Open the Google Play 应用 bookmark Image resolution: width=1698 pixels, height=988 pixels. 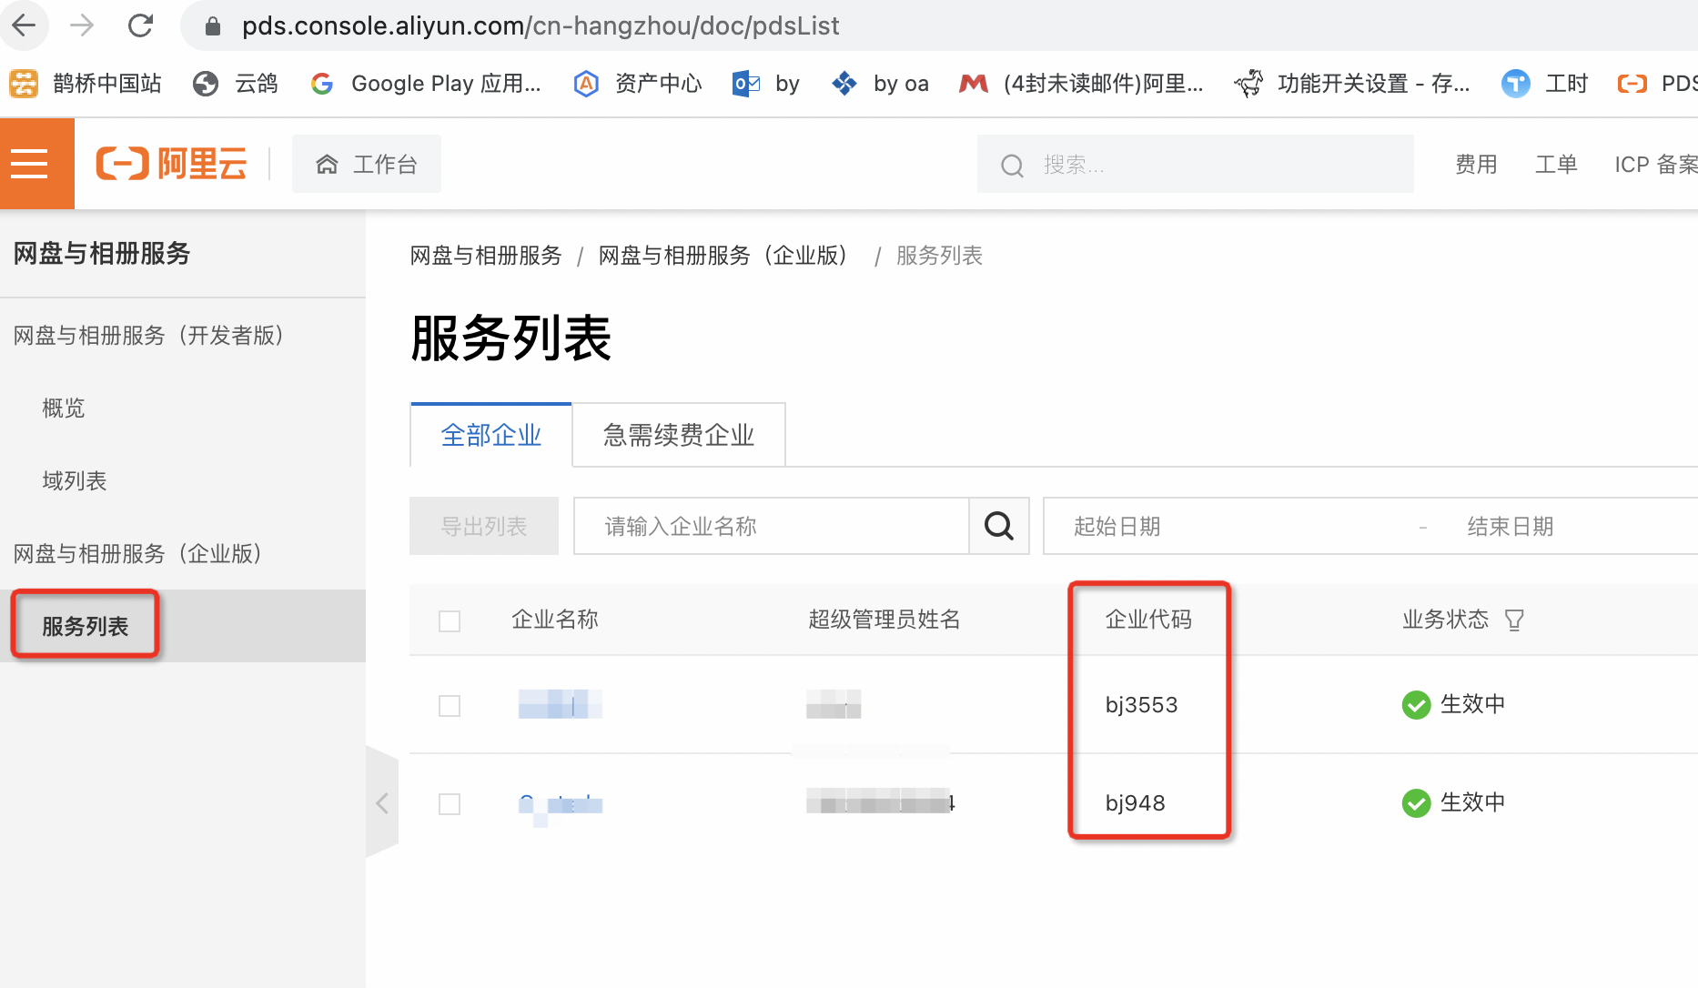click(426, 84)
